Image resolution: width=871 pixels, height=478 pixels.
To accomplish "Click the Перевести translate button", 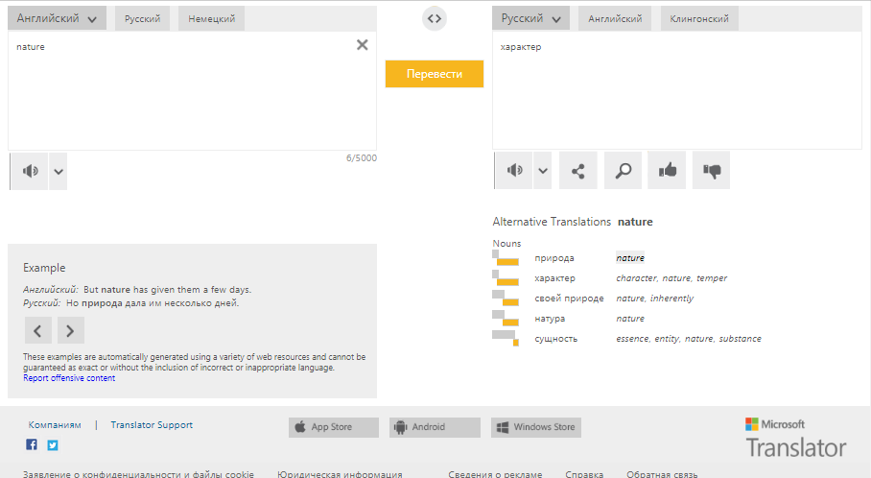I will (x=435, y=74).
